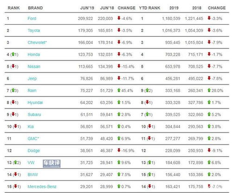Open the Honda brand link
232x193 pixels.
34,54
